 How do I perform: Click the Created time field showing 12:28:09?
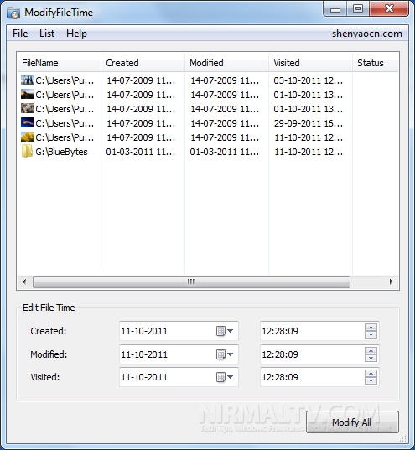[x=313, y=331]
